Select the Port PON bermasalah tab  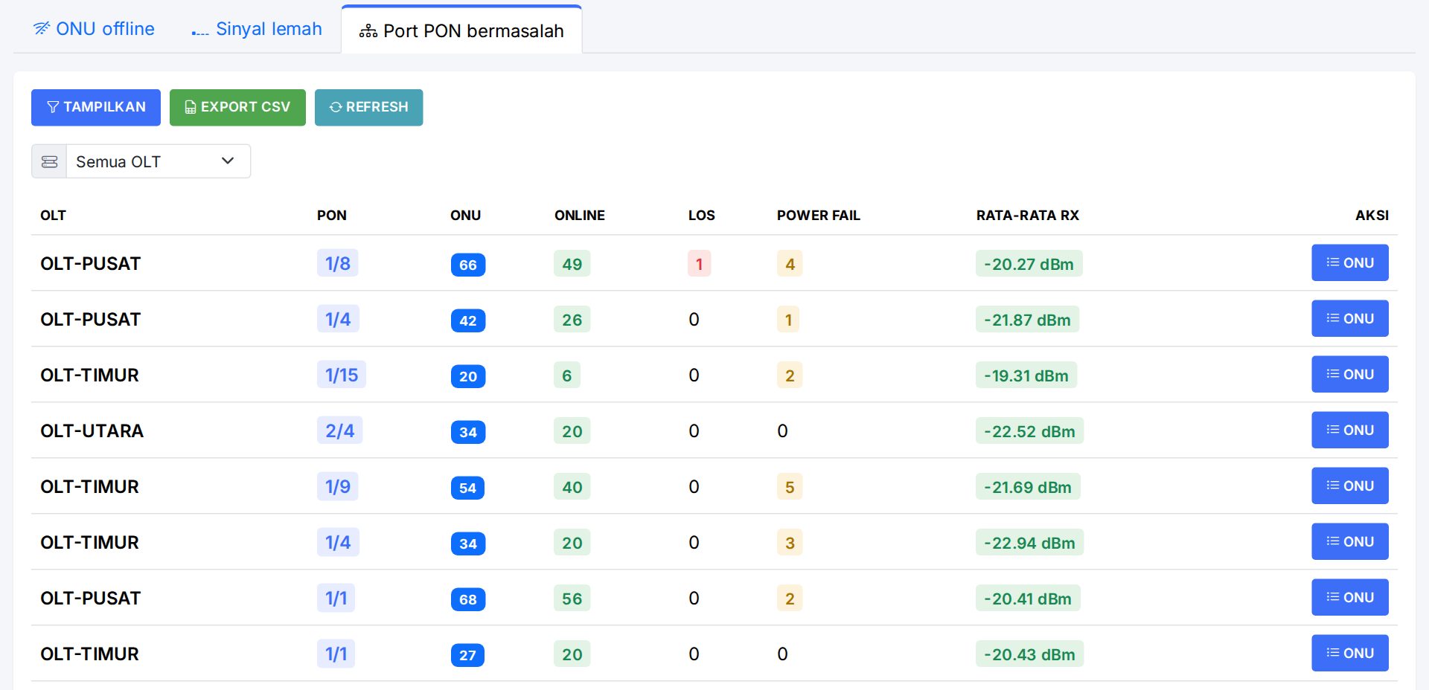(x=461, y=30)
